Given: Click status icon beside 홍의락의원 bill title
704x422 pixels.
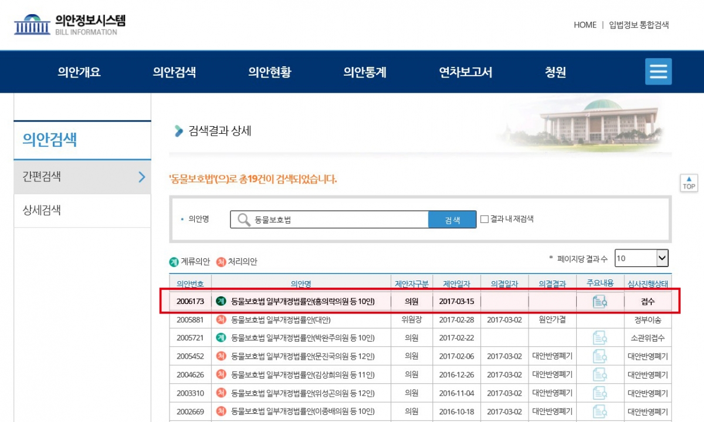Looking at the screenshot, I should (221, 301).
